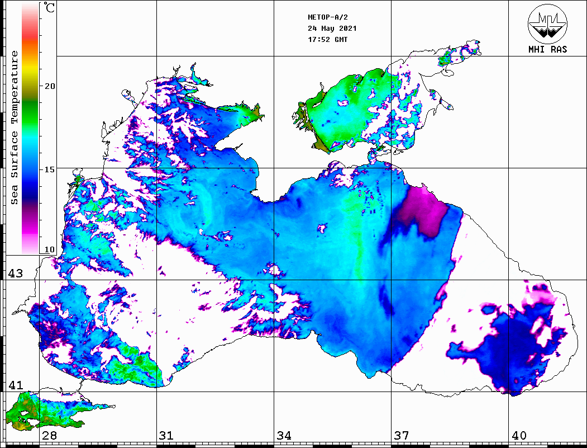This screenshot has width=587, height=448.
Task: Click the 'MHI RAS' caption text
Action: (547, 49)
